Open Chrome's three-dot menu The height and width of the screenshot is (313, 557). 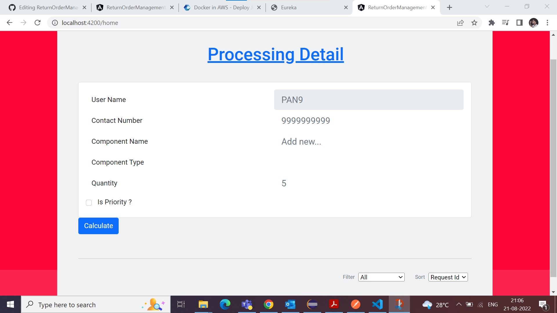click(x=547, y=23)
